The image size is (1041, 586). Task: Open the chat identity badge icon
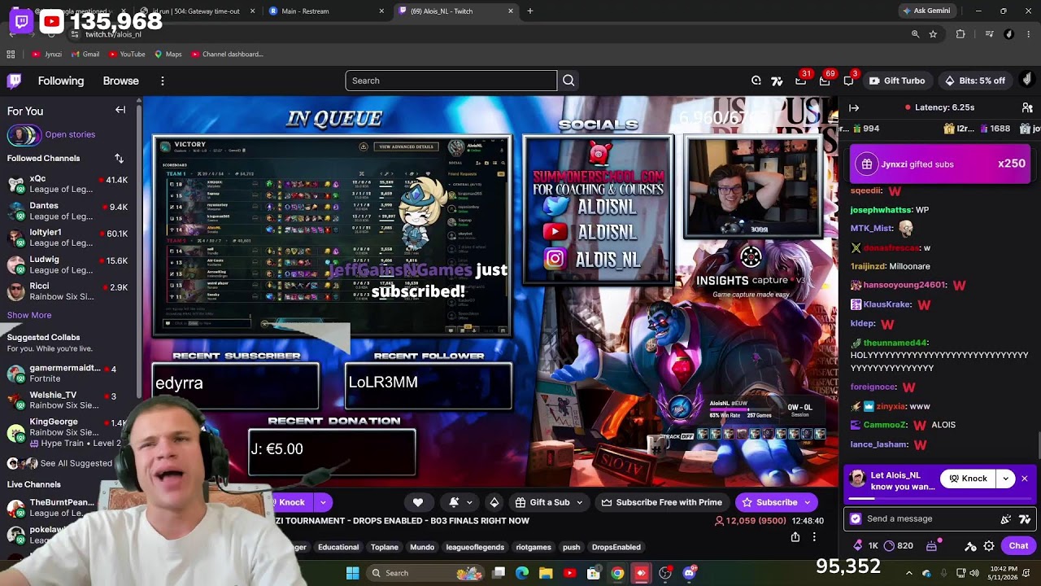(856, 518)
